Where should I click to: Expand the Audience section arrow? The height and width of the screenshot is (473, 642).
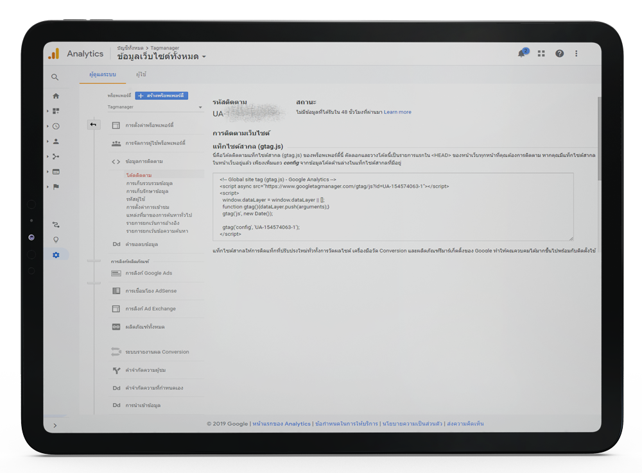click(48, 142)
